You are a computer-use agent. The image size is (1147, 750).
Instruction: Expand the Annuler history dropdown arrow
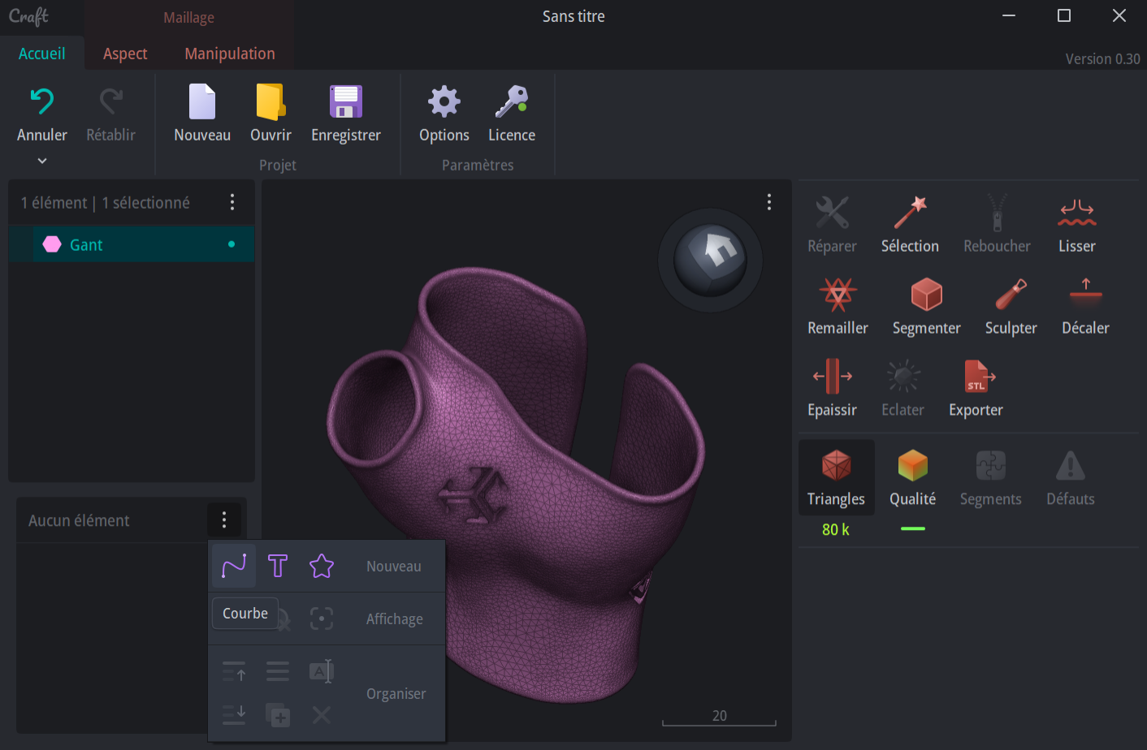click(42, 161)
